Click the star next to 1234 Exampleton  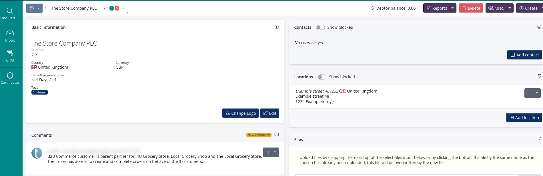pos(332,102)
